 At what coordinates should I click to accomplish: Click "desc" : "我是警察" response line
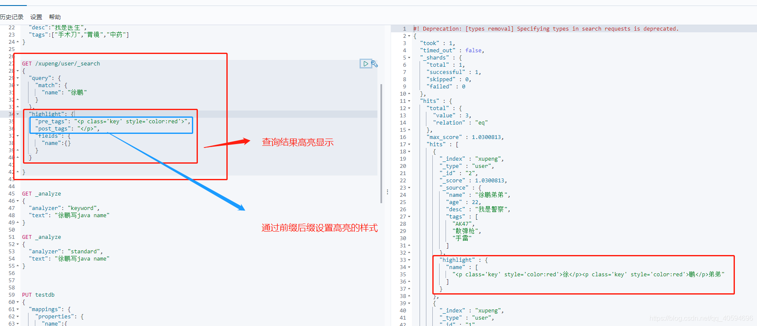point(478,210)
